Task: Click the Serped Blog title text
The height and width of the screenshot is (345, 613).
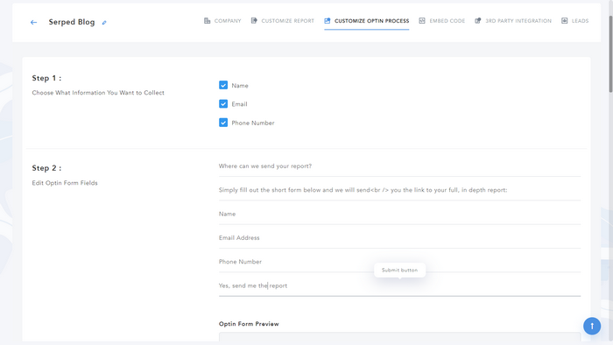Action: (72, 22)
